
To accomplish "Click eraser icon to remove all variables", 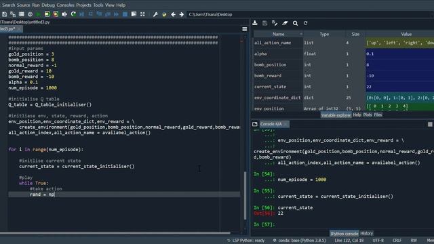I will [x=285, y=23].
